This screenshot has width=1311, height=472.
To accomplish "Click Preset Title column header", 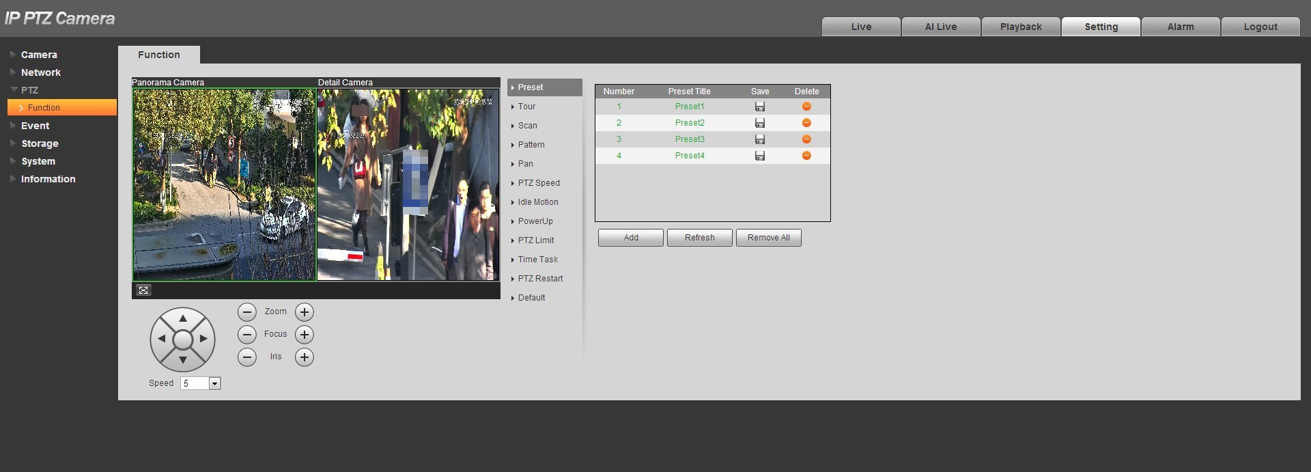I will [x=690, y=92].
